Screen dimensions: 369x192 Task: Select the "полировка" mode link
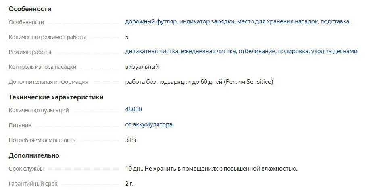tap(293, 51)
